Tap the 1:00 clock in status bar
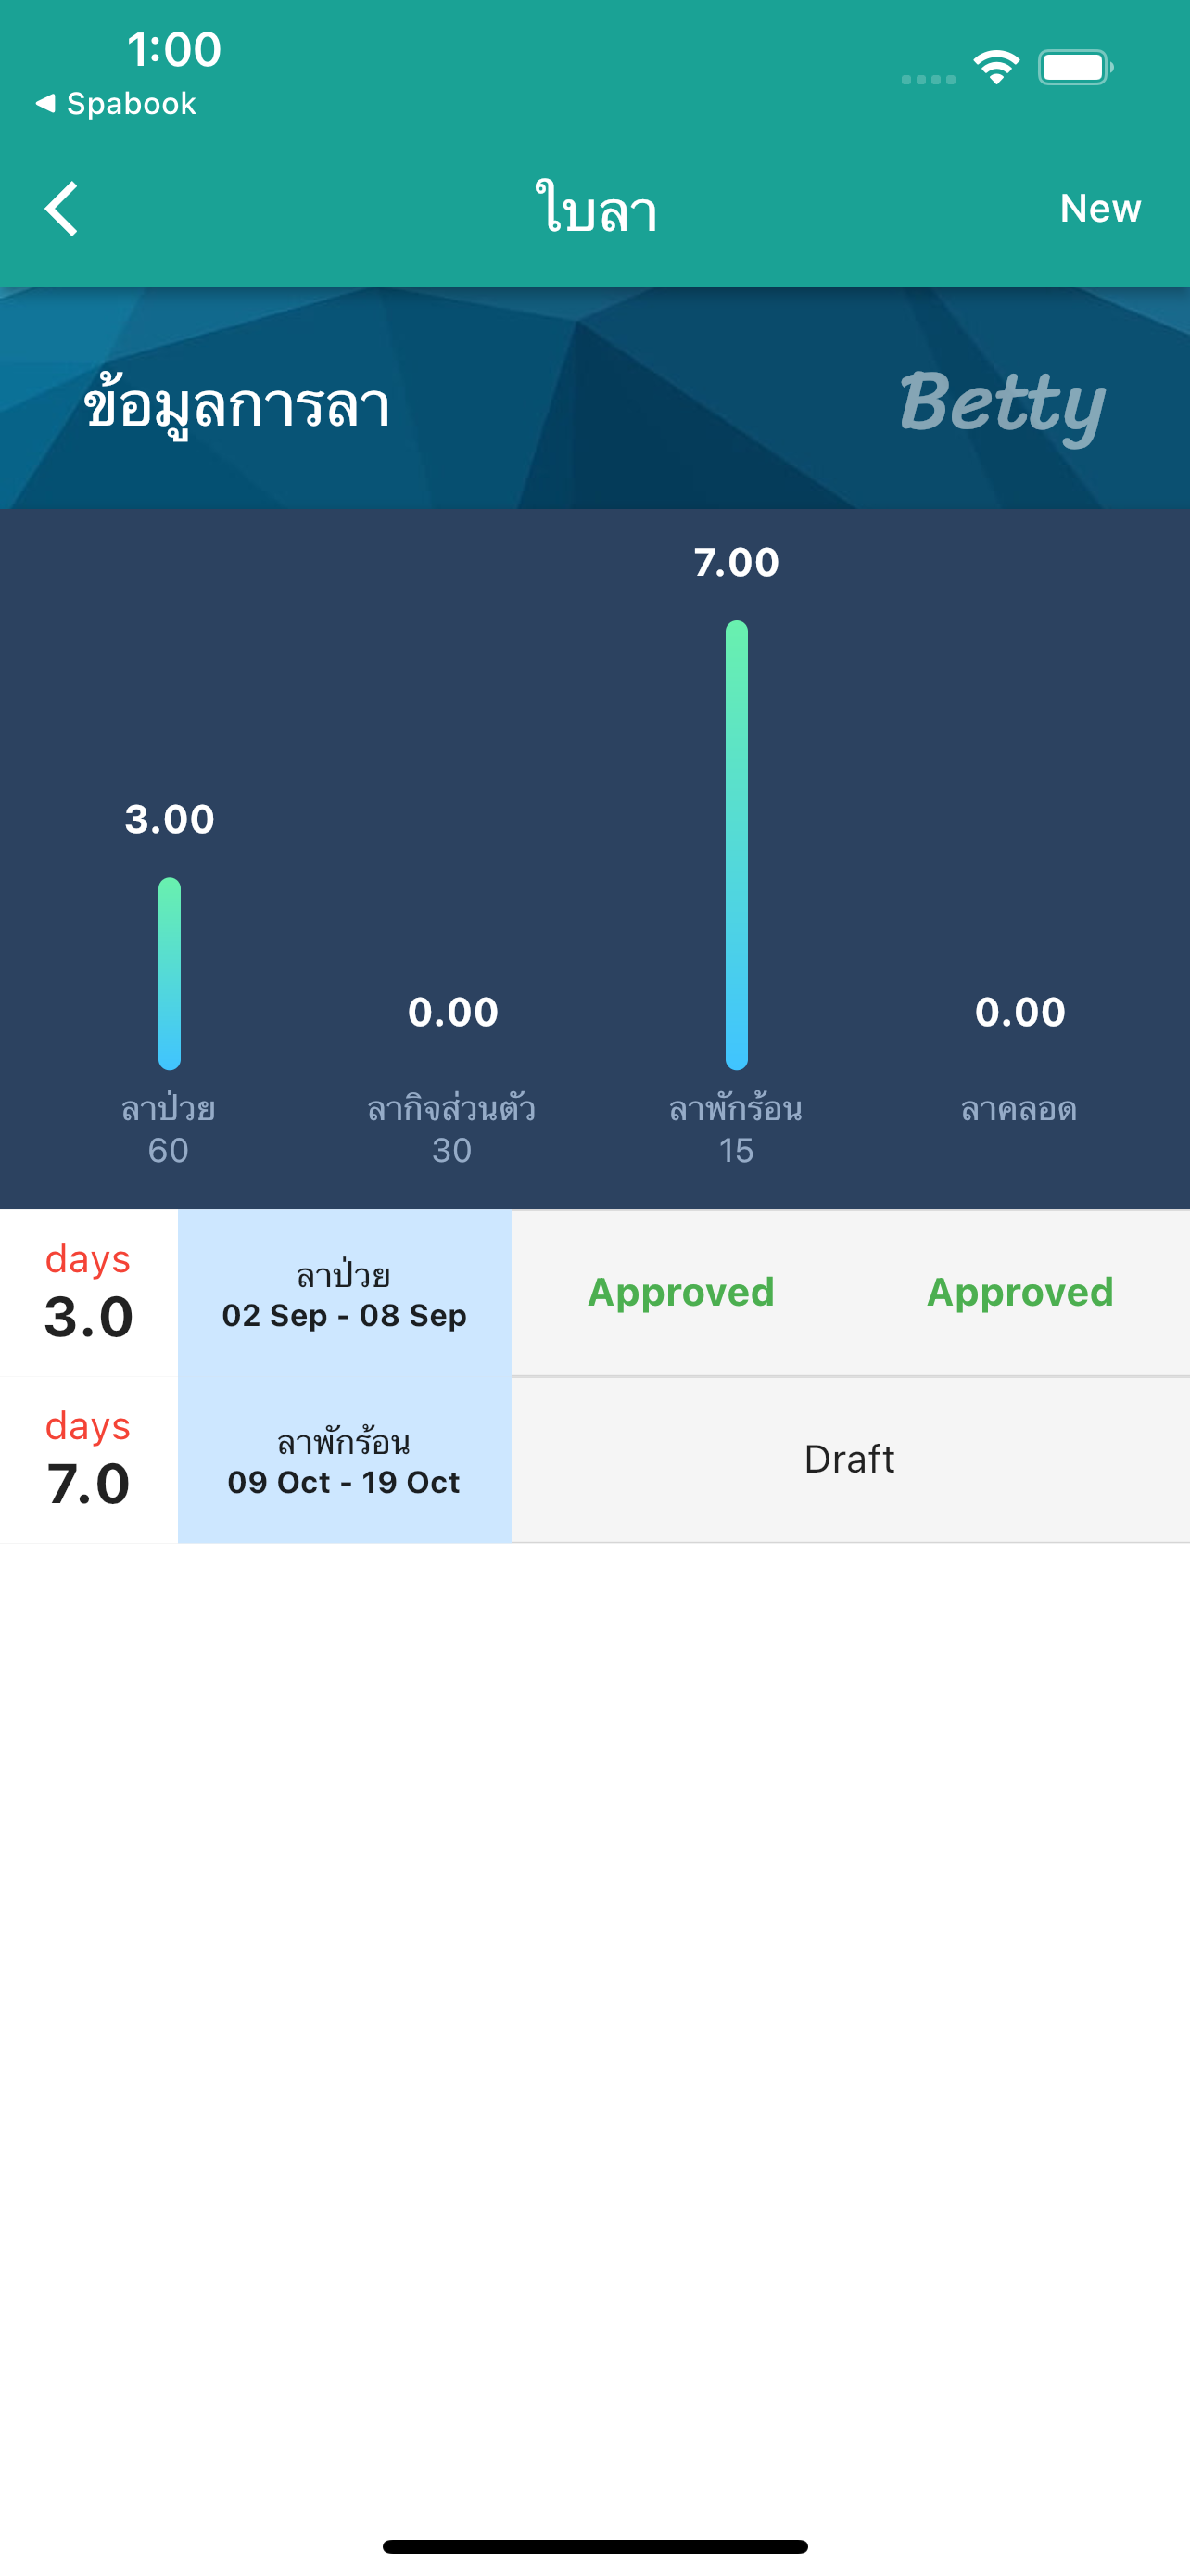 [x=174, y=49]
